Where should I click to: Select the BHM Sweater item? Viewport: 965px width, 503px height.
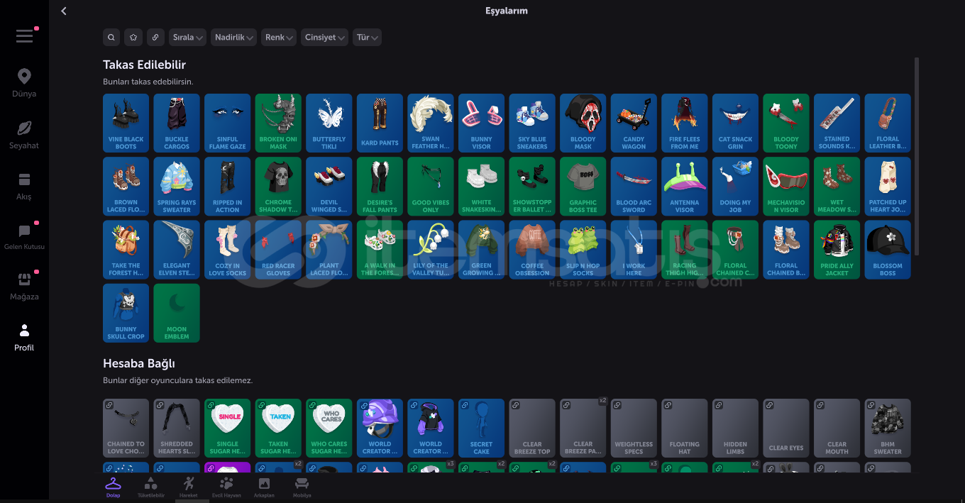tap(888, 428)
